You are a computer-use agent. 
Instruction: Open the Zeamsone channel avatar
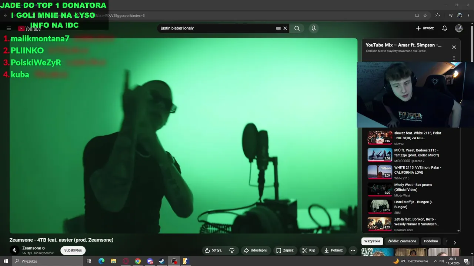(14, 250)
